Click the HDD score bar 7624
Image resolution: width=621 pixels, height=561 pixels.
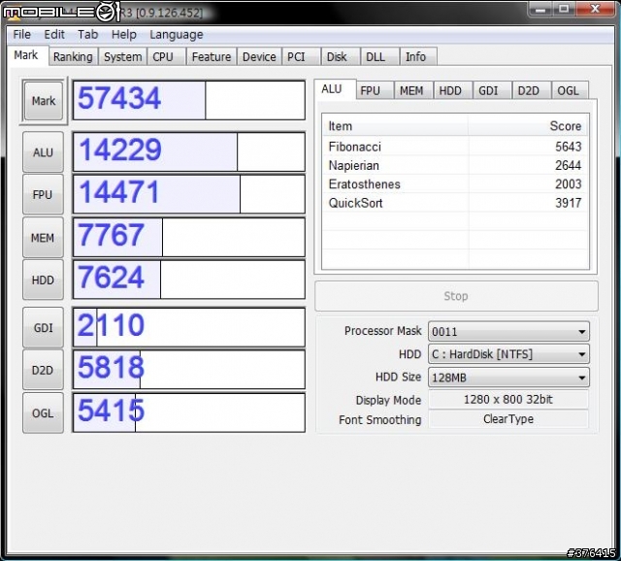tap(189, 280)
